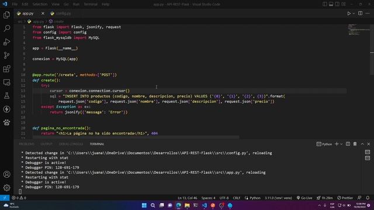Split the terminal pane
Viewport: 374px width, 210px height.
click(x=348, y=144)
